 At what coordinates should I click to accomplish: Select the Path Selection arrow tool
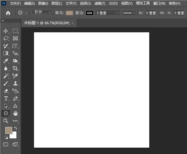click(x=6, y=106)
